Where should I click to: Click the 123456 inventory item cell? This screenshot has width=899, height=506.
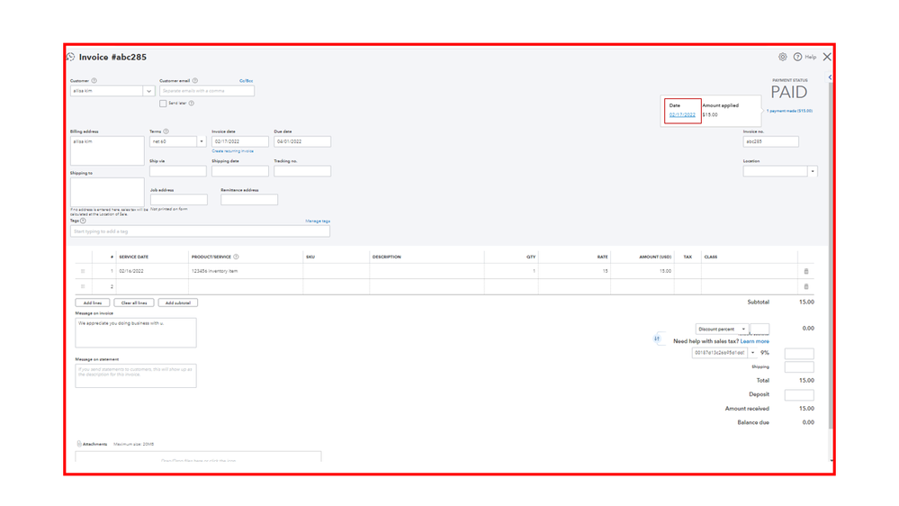[x=246, y=271]
